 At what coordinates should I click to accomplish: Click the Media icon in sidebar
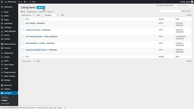pos(2,16)
